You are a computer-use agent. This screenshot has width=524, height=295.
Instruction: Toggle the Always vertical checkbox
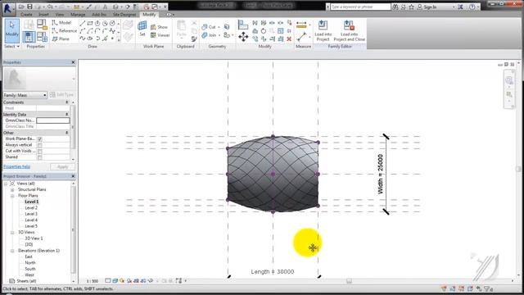pyautogui.click(x=40, y=145)
